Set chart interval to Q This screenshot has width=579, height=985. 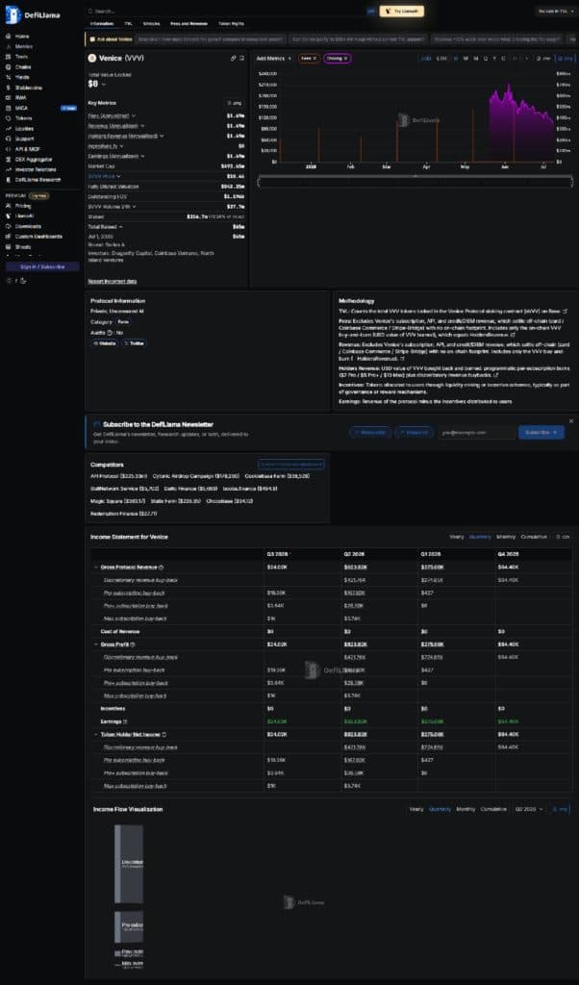point(485,59)
